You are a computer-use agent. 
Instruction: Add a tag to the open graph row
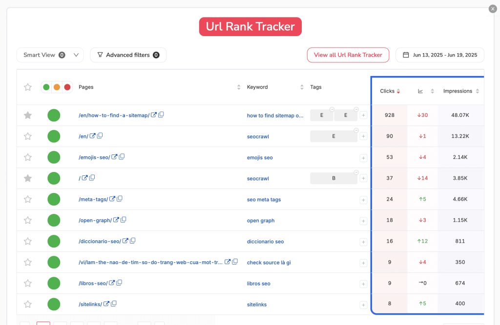[363, 220]
